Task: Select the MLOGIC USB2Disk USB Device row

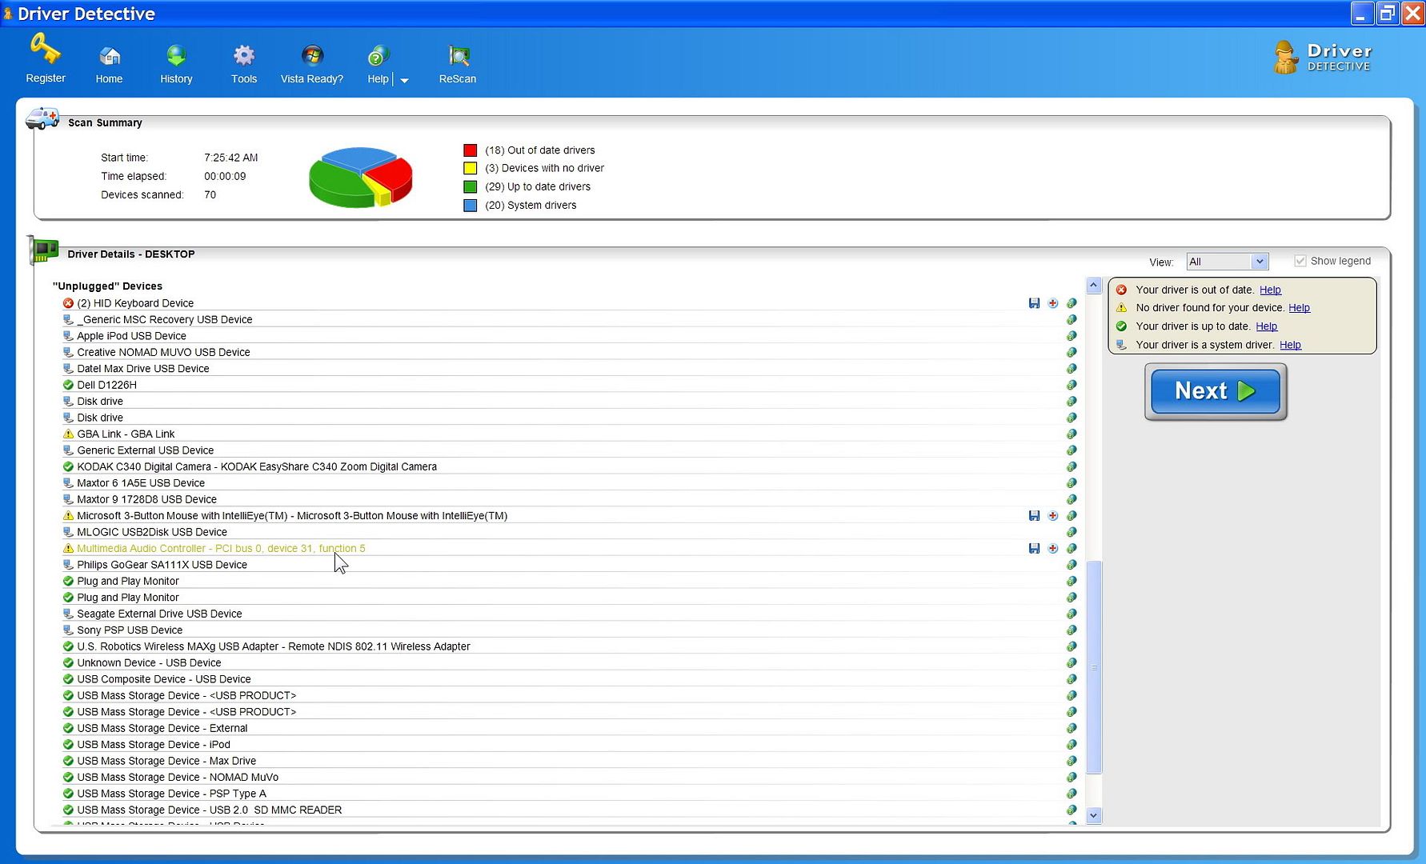Action: (x=568, y=532)
